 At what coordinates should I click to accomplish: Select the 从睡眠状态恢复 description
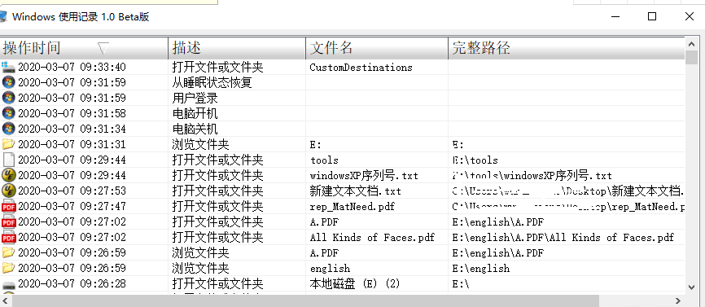point(212,83)
